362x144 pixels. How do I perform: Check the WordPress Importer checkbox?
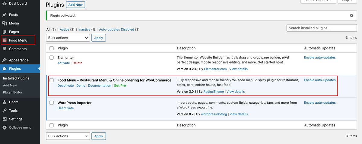[x=52, y=103]
